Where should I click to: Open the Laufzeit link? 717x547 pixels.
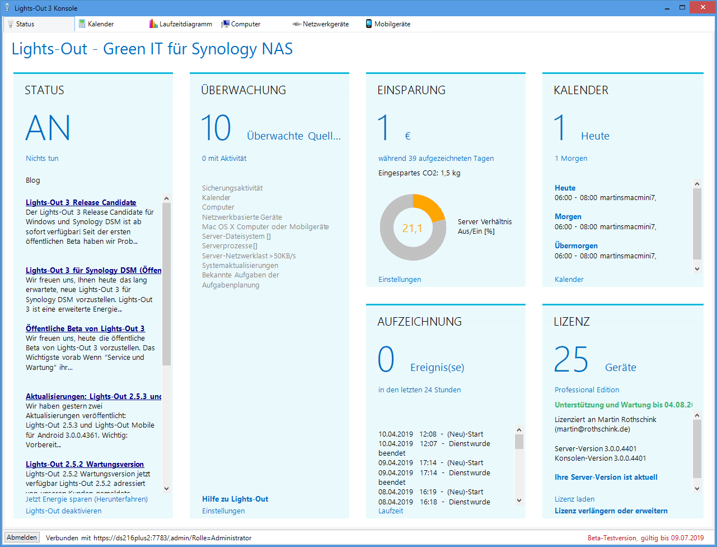click(x=391, y=511)
